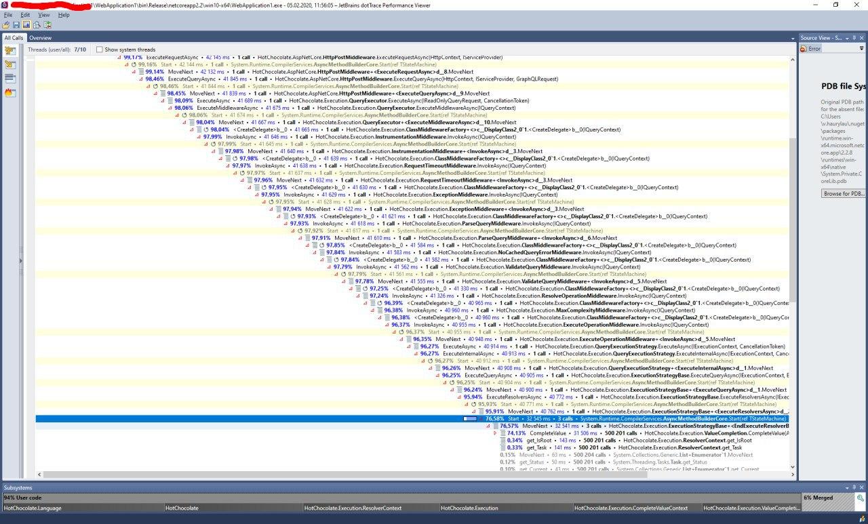Select the 98,04% MoveNext QueryExecutor row
The width and height of the screenshot is (868, 524).
(412, 123)
